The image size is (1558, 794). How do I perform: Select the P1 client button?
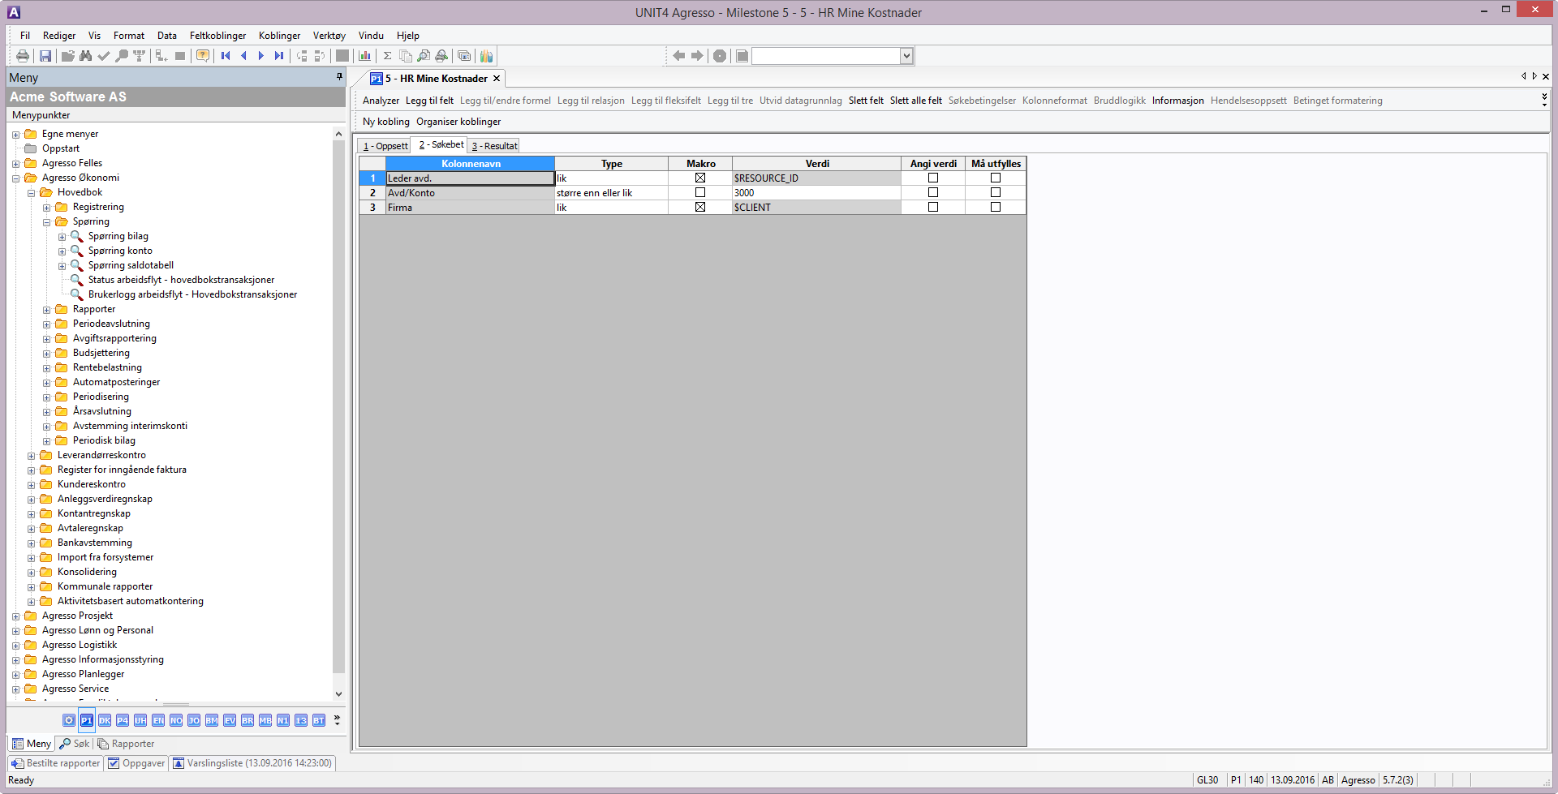(x=87, y=720)
